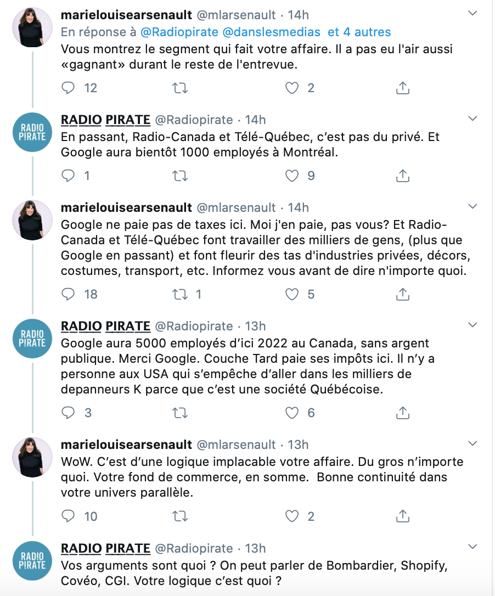Open options chevron on the first mlarsenault tweet
The height and width of the screenshot is (596, 495).
tap(472, 13)
